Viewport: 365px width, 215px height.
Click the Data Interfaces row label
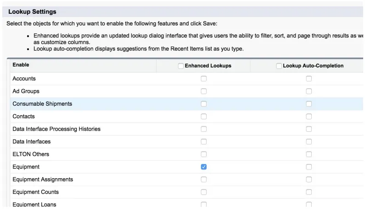pos(31,141)
